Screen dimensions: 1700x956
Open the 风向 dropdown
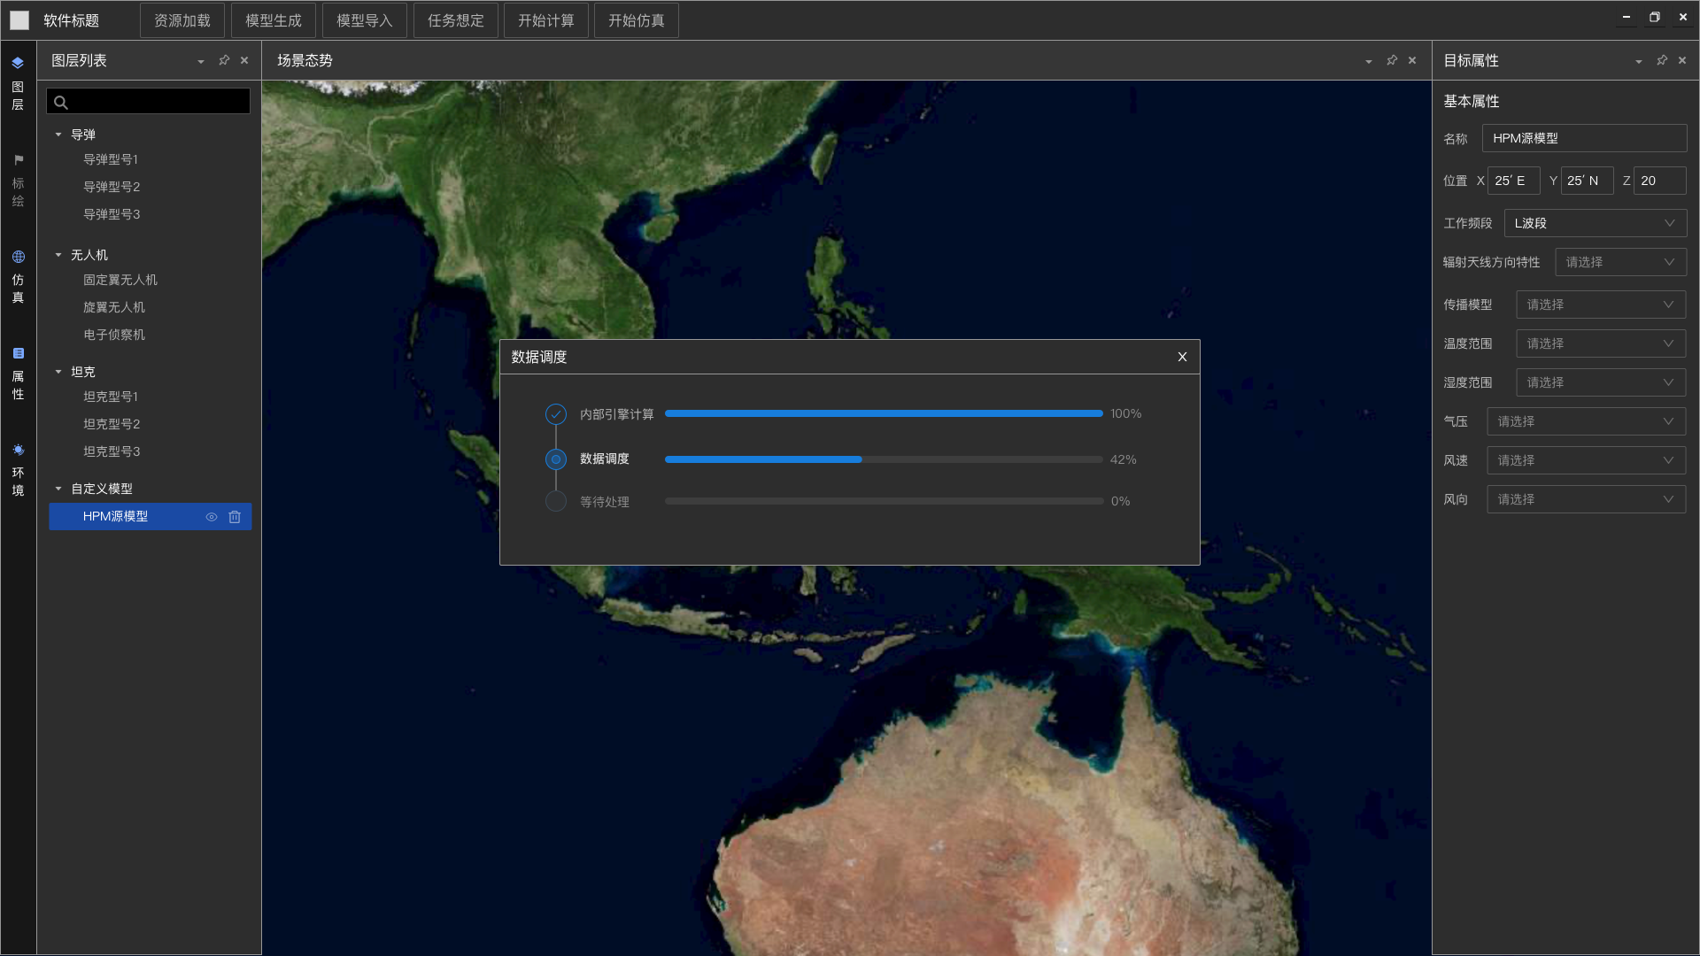(1586, 499)
